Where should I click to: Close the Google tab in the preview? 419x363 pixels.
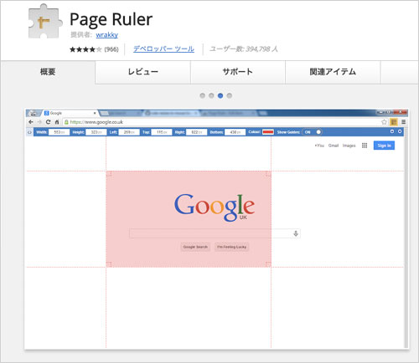[x=95, y=113]
